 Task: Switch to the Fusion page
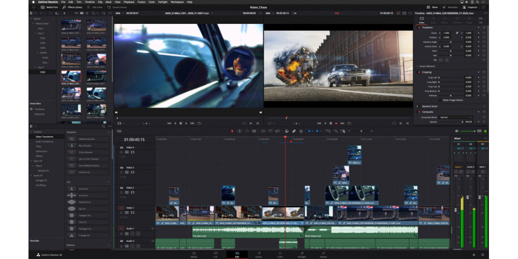(258, 255)
